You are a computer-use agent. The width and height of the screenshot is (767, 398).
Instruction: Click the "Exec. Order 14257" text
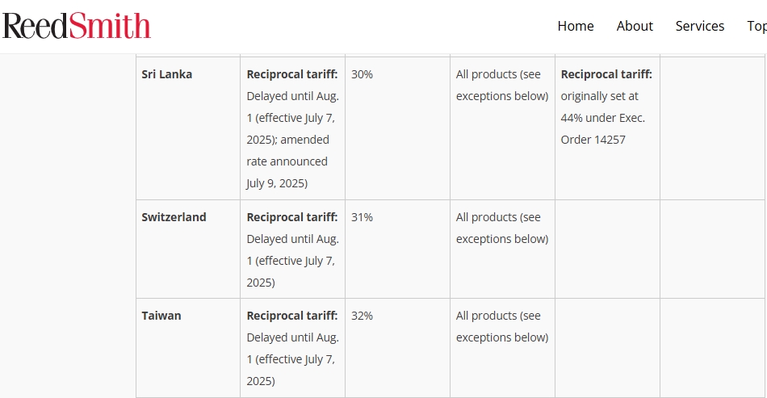click(x=603, y=129)
